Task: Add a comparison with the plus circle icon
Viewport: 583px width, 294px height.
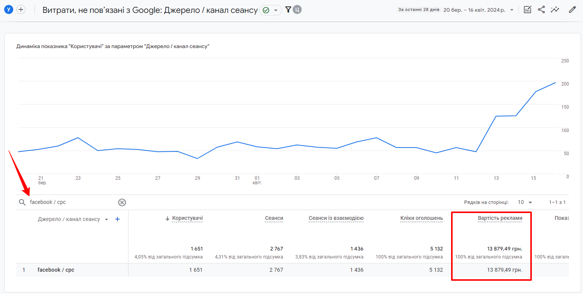Action: (21, 10)
